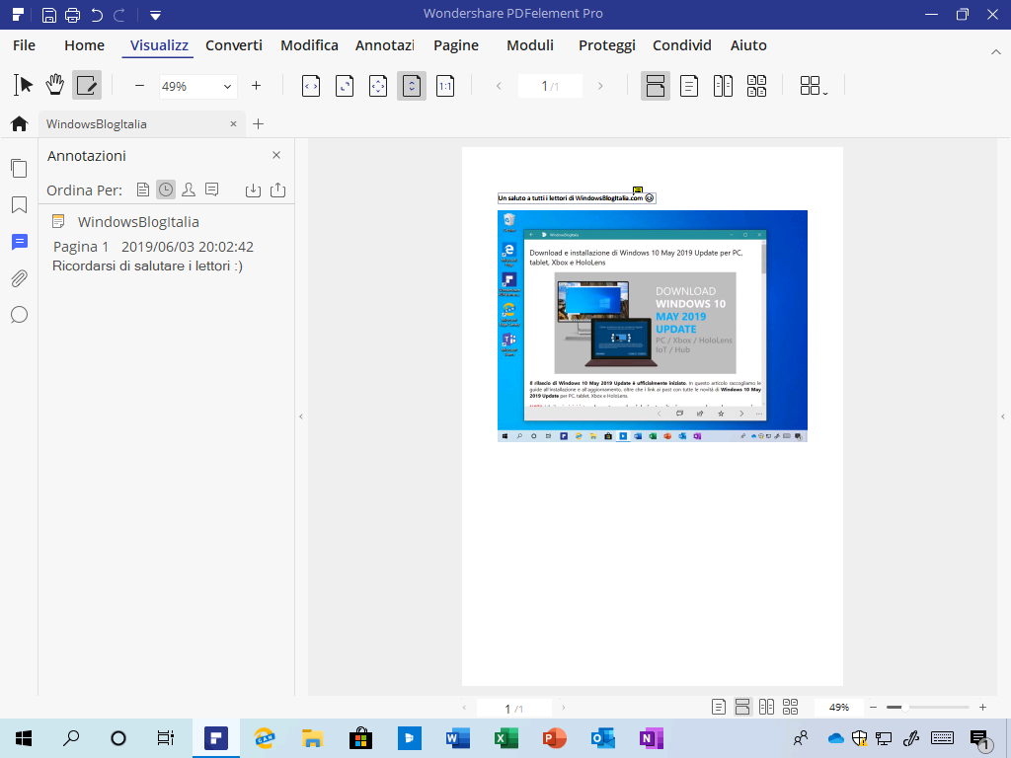Zoom in with the plus button

pos(256,85)
